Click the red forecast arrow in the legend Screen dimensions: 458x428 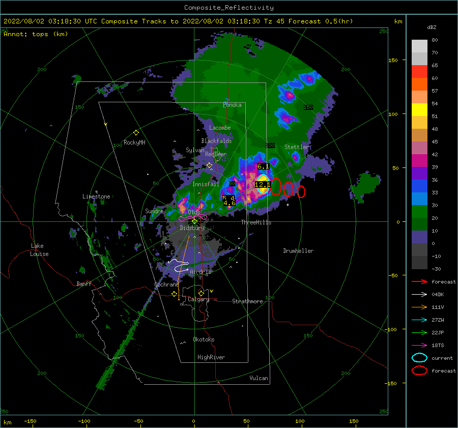pyautogui.click(x=419, y=281)
